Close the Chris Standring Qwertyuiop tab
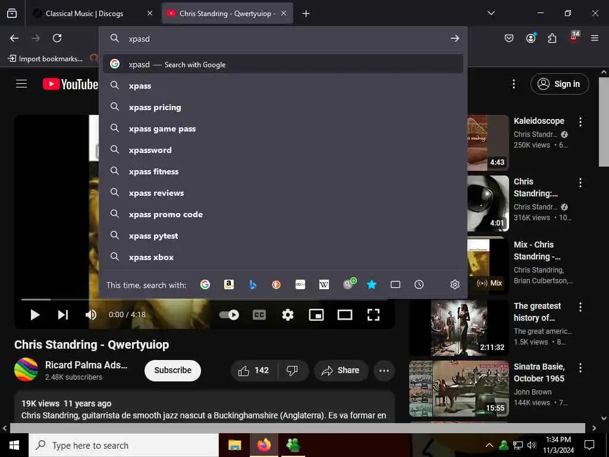The width and height of the screenshot is (609, 457). click(x=284, y=13)
